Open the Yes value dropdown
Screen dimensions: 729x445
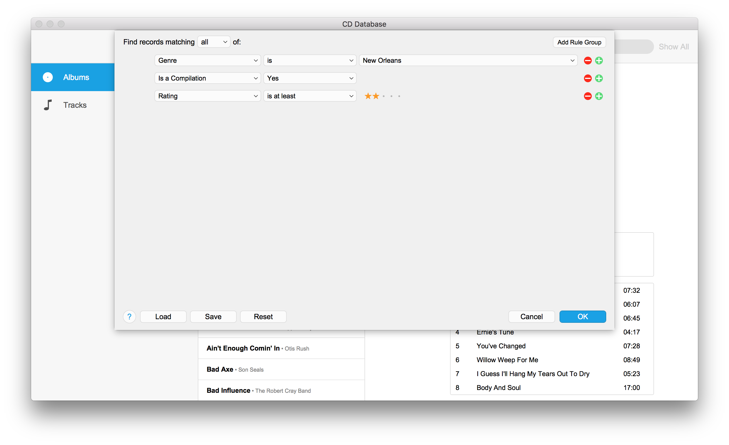click(310, 78)
